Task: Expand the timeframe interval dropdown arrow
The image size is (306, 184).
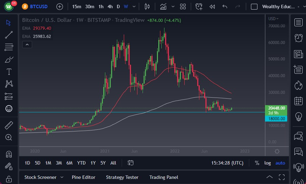Action: pyautogui.click(x=134, y=6)
